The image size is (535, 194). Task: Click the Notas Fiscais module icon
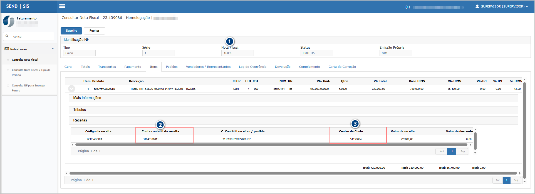coord(7,49)
